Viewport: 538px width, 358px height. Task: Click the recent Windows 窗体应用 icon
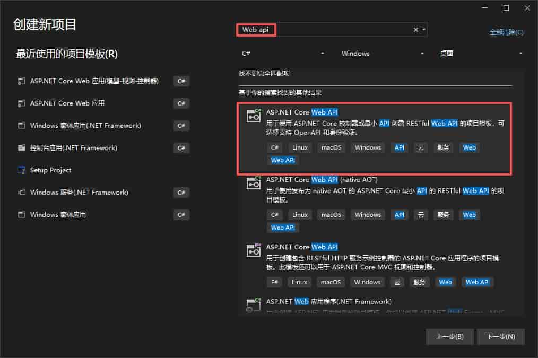click(21, 215)
